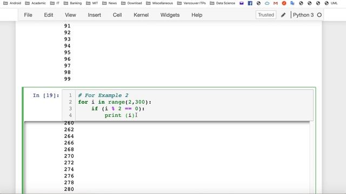Open the Widgets menu

170,15
